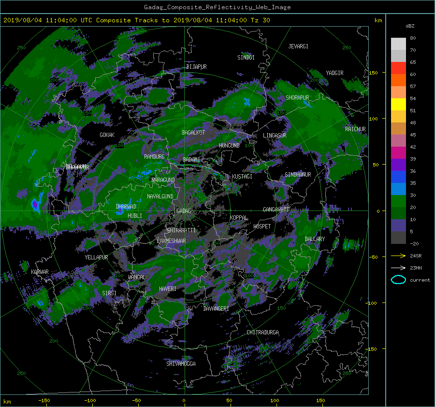Select the HAVERI town label
Viewport: 435px width, 407px height.
point(168,288)
